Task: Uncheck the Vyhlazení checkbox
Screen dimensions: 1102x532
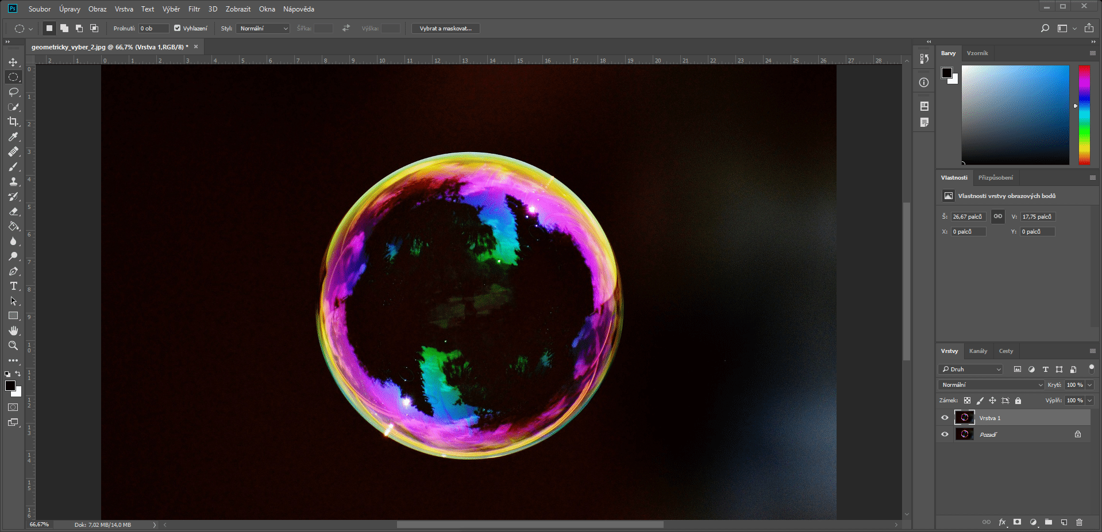Action: point(177,28)
